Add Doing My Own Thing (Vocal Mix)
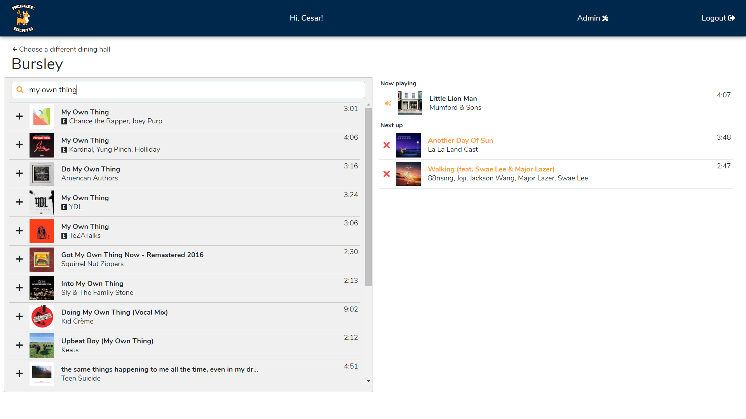Image resolution: width=746 pixels, height=419 pixels. 19,317
